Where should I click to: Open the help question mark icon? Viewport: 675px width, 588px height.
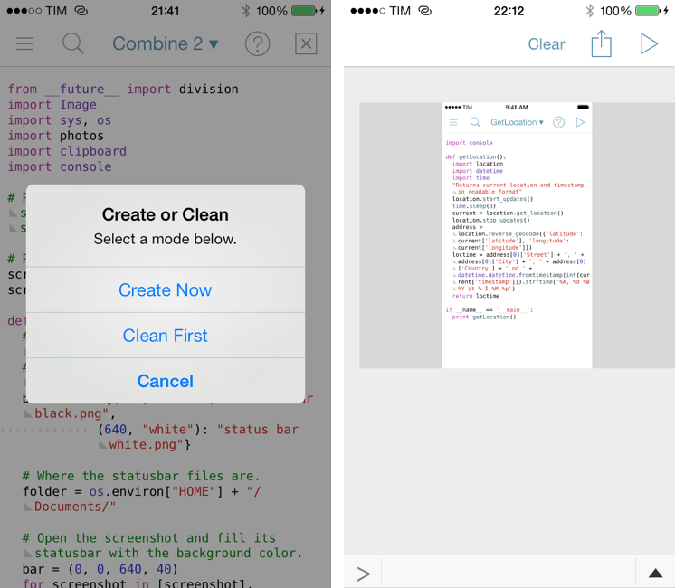point(258,43)
